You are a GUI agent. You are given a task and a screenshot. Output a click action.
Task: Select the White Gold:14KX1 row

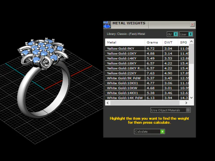tap(147, 93)
